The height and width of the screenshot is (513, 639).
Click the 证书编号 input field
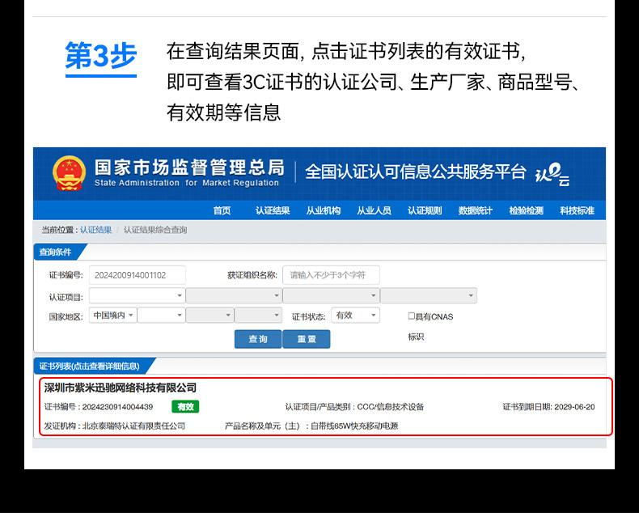138,275
